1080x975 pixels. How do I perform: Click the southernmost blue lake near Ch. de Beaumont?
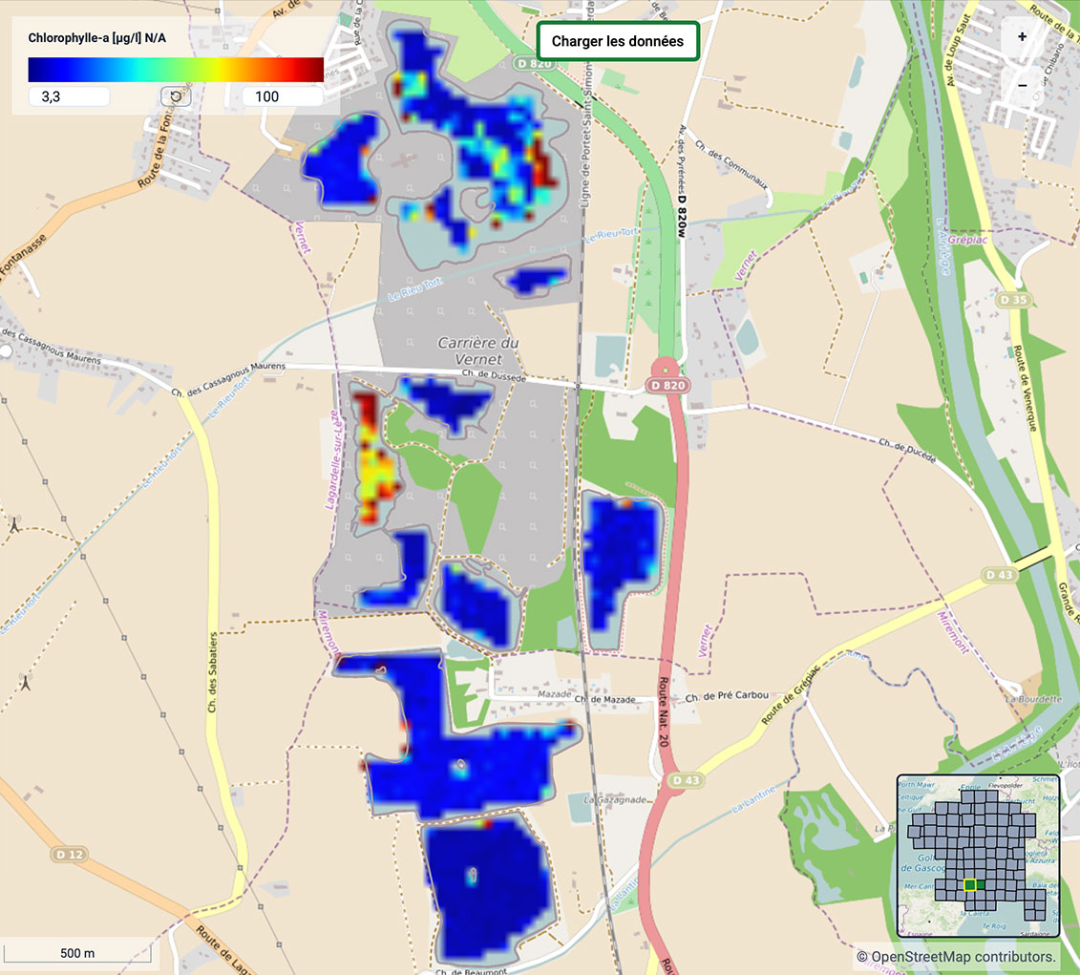(x=487, y=883)
